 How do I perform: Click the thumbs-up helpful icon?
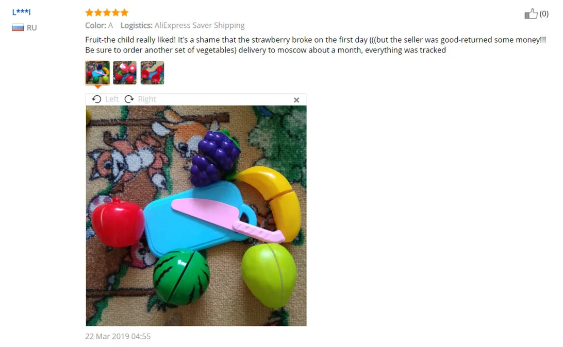[531, 13]
